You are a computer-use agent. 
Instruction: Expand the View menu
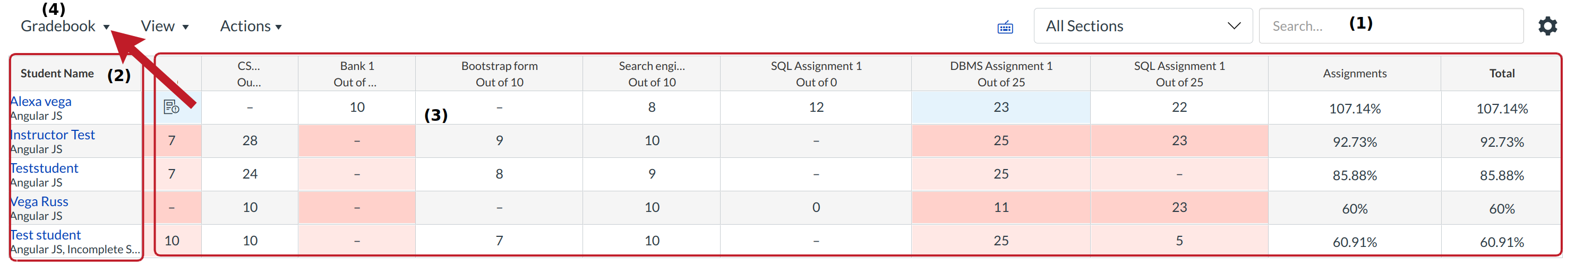point(165,26)
